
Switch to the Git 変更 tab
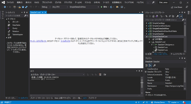(148, 54)
